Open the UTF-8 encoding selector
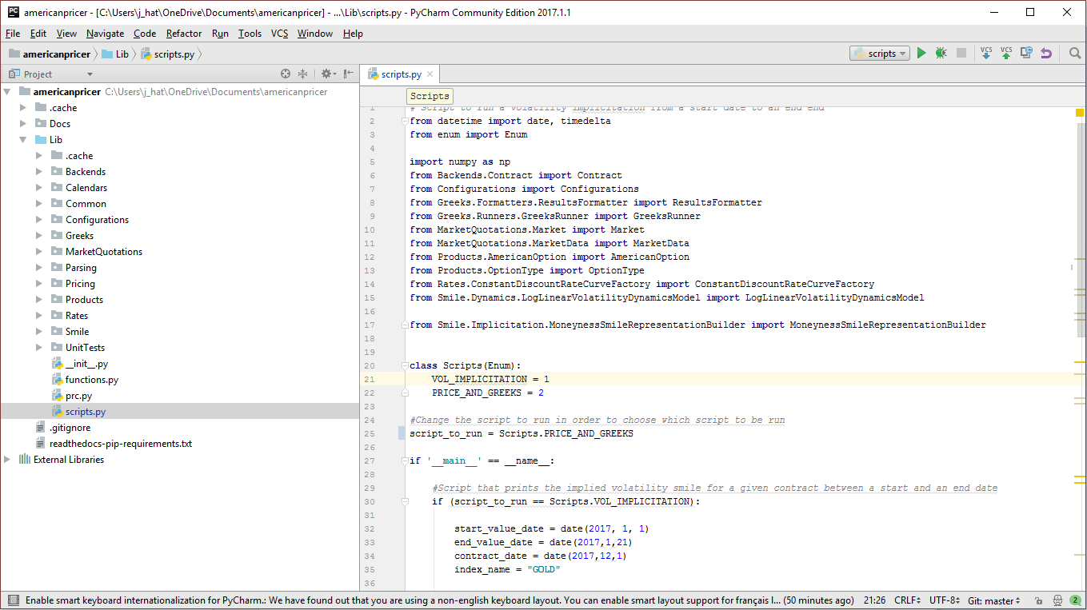The width and height of the screenshot is (1087, 610). pyautogui.click(x=943, y=600)
